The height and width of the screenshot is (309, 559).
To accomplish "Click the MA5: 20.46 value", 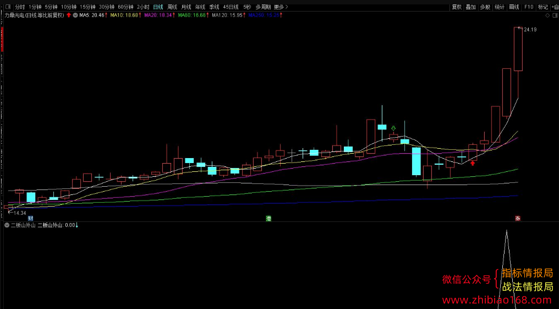I will click(92, 15).
